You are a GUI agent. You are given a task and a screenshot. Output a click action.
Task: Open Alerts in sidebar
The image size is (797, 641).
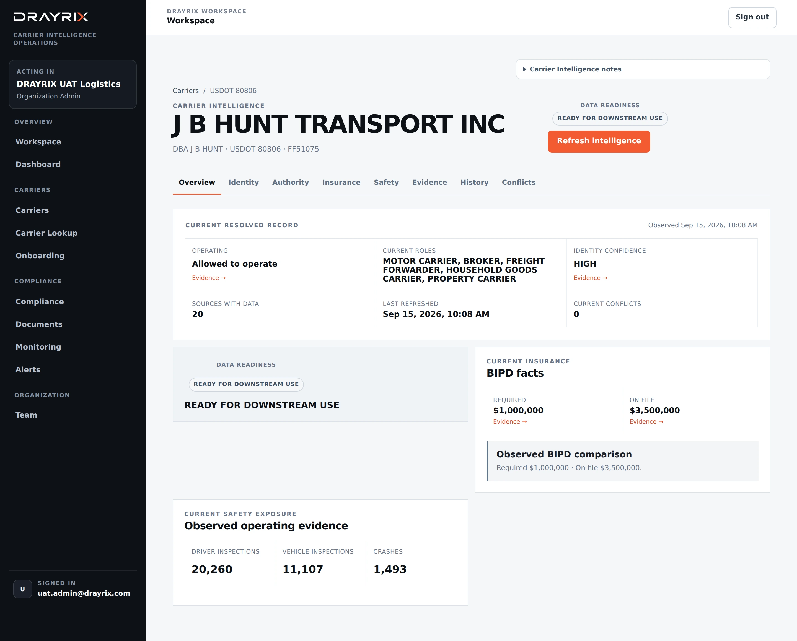(28, 369)
